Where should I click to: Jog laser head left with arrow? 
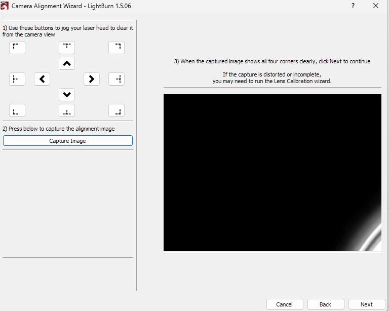click(x=42, y=79)
